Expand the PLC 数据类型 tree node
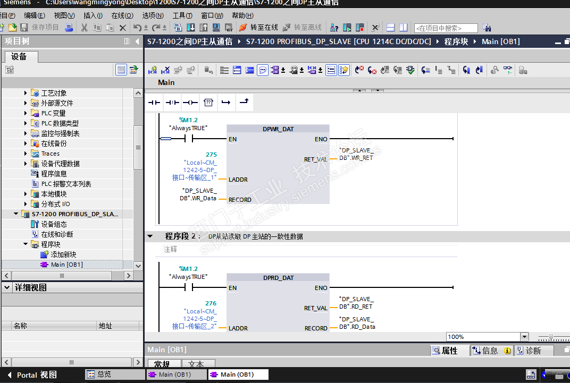This screenshot has width=570, height=383. click(26, 123)
